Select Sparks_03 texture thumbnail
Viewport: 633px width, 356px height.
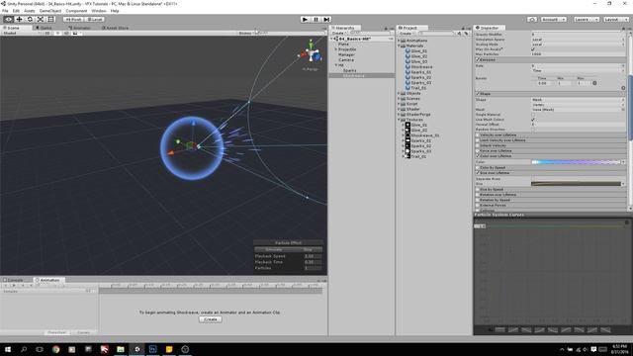pos(407,151)
